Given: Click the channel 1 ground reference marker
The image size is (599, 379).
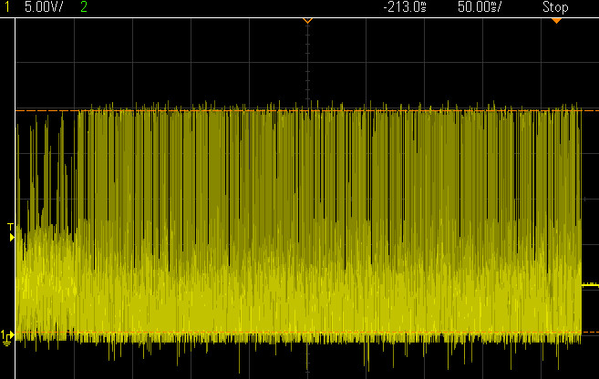Looking at the screenshot, I should pyautogui.click(x=7, y=338).
